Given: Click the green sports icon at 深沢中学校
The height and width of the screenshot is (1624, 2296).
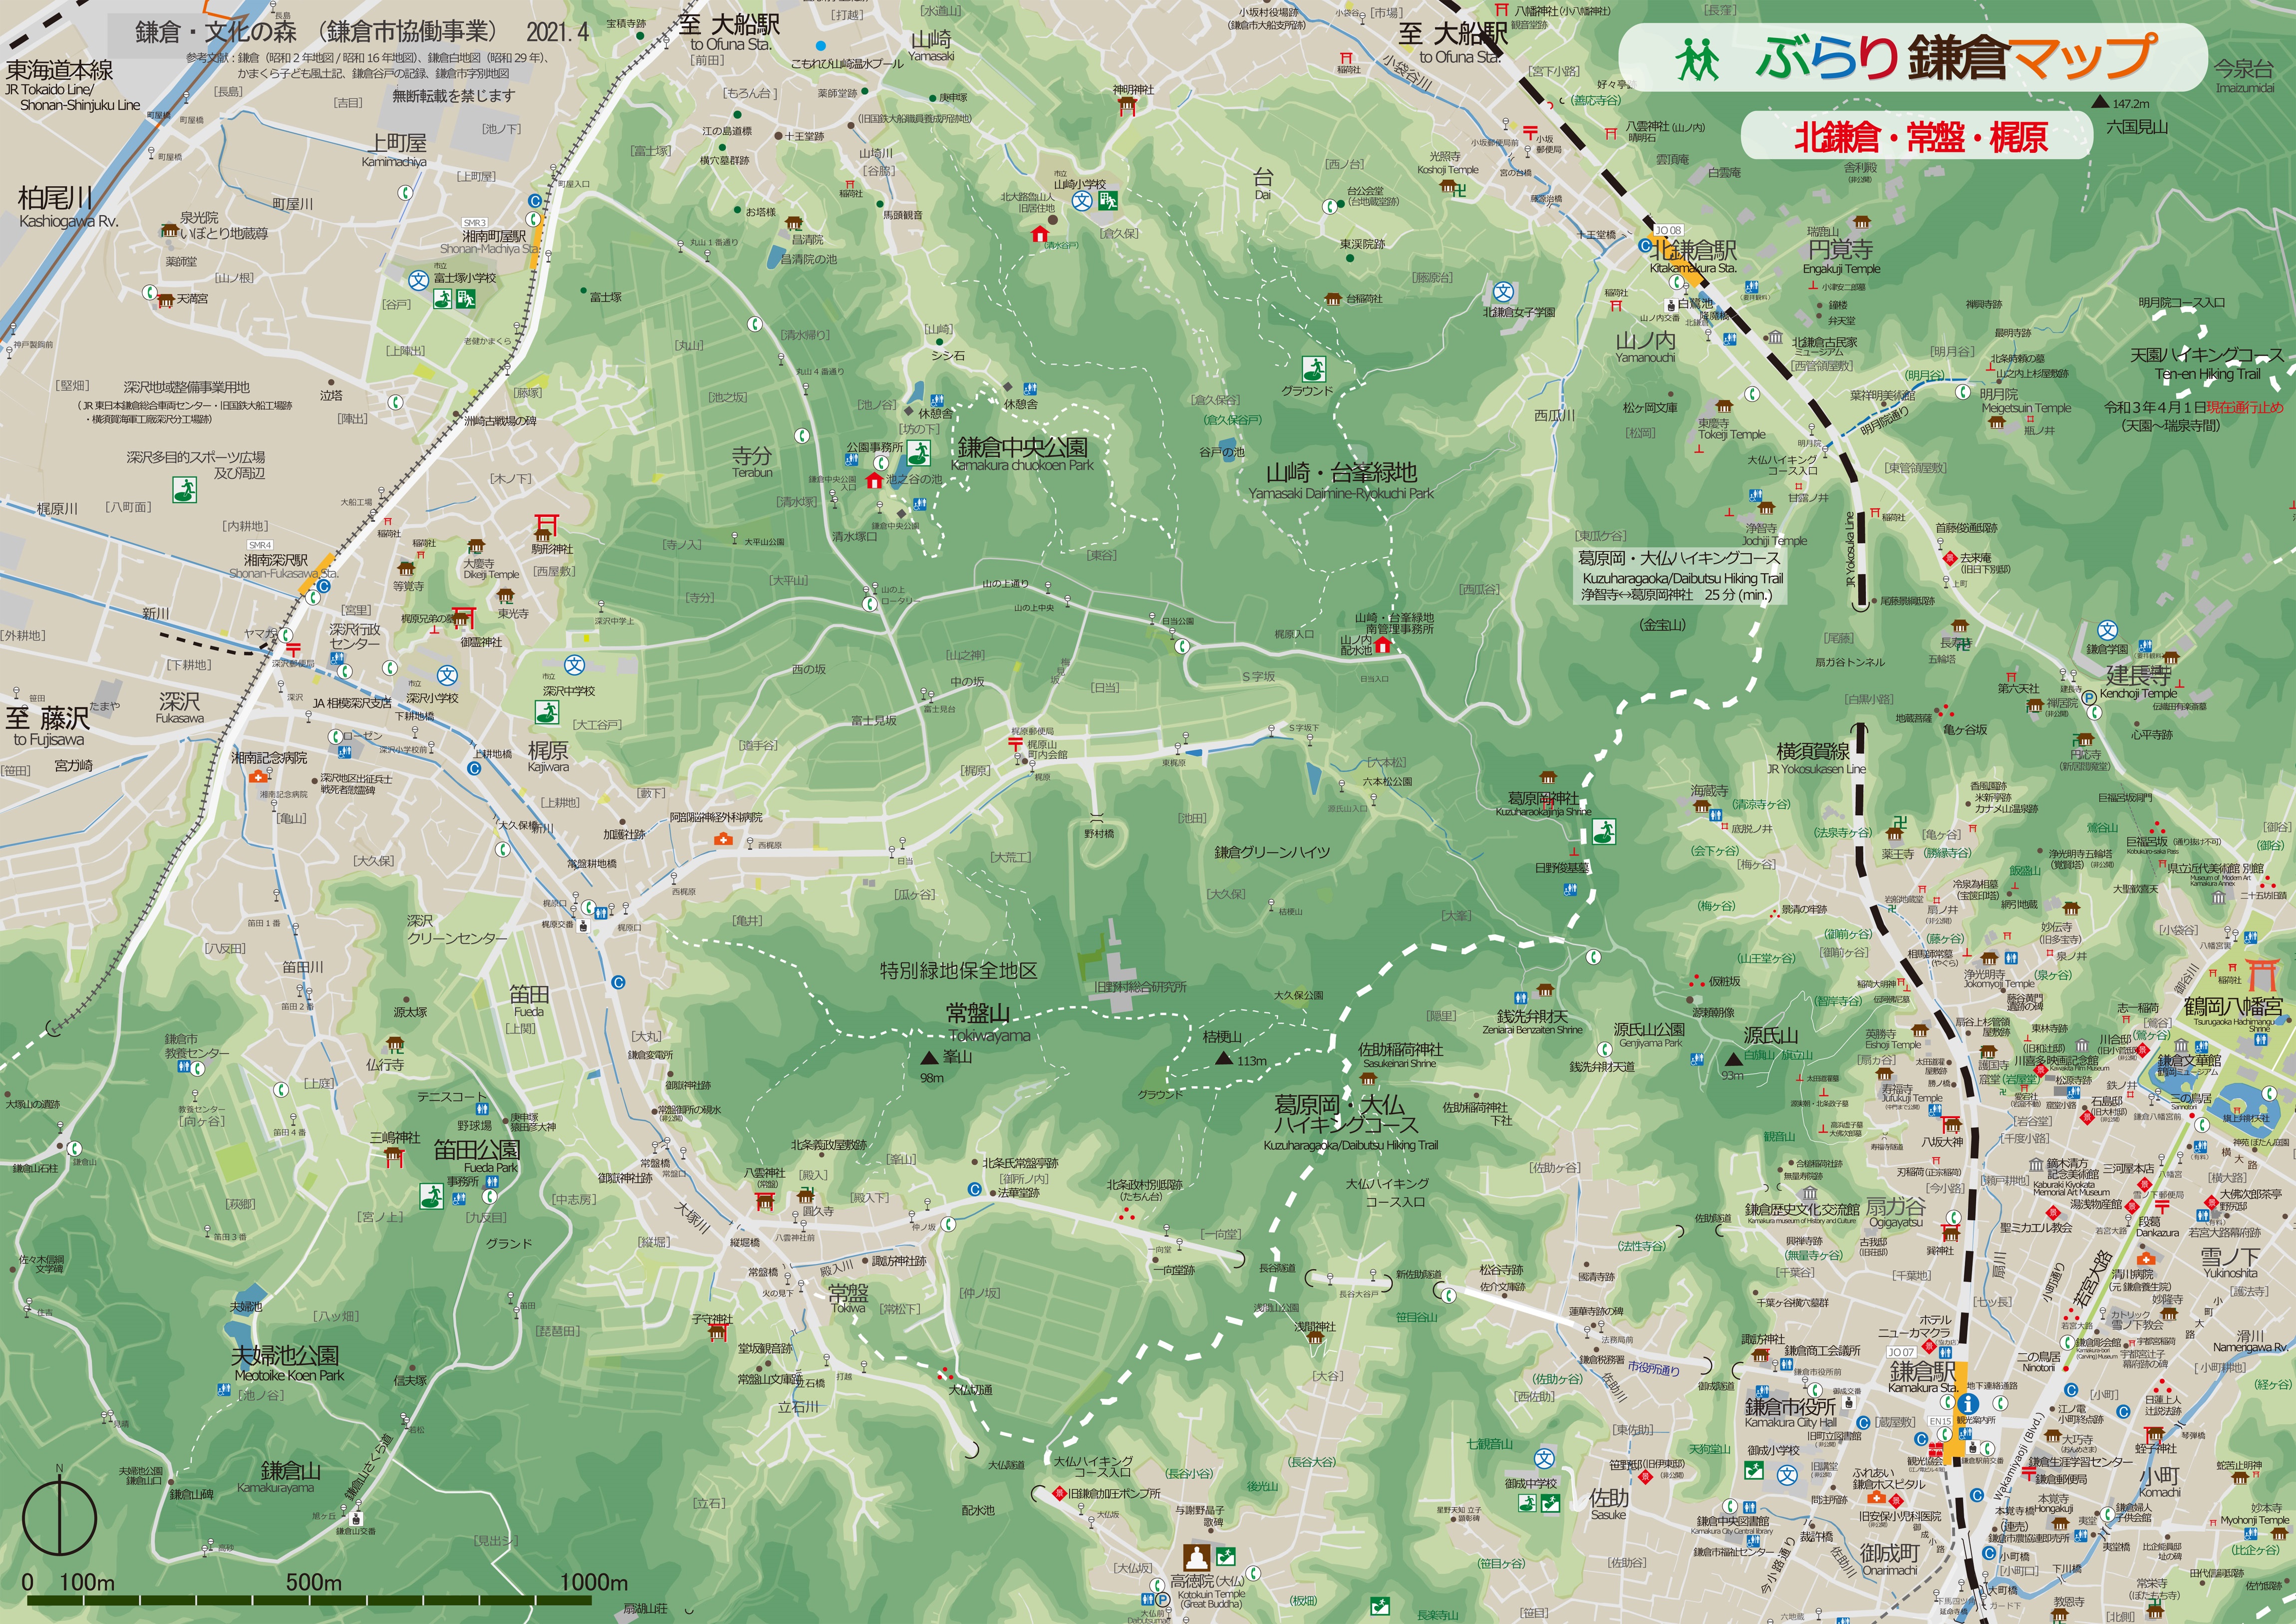Looking at the screenshot, I should point(546,712).
